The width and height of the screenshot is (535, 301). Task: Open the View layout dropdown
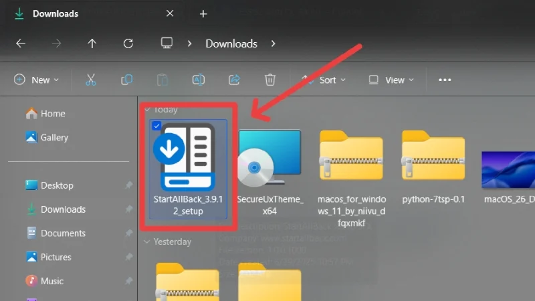[391, 80]
